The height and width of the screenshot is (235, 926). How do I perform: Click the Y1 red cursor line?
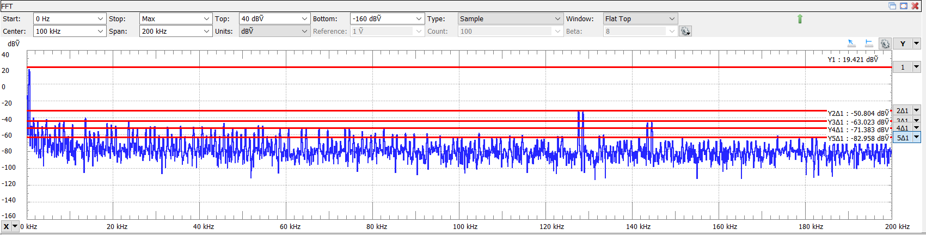pyautogui.click(x=436, y=67)
